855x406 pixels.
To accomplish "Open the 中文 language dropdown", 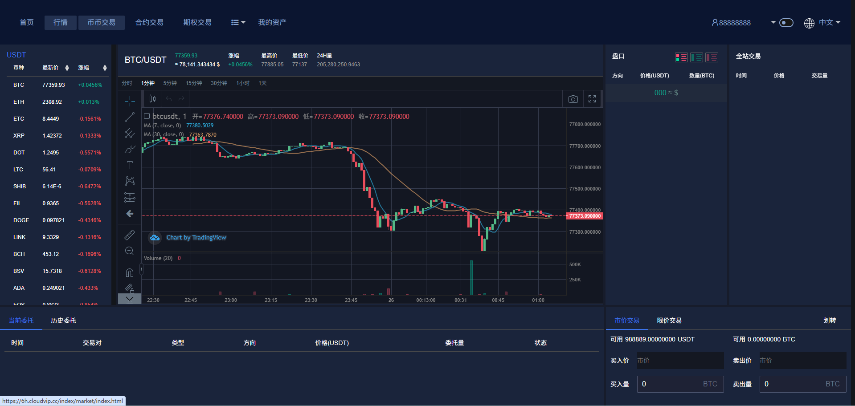I will click(x=829, y=23).
